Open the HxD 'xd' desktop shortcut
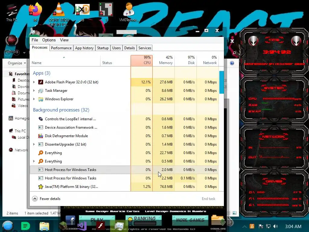Image resolution: width=309 pixels, height=232 pixels. tap(82, 12)
